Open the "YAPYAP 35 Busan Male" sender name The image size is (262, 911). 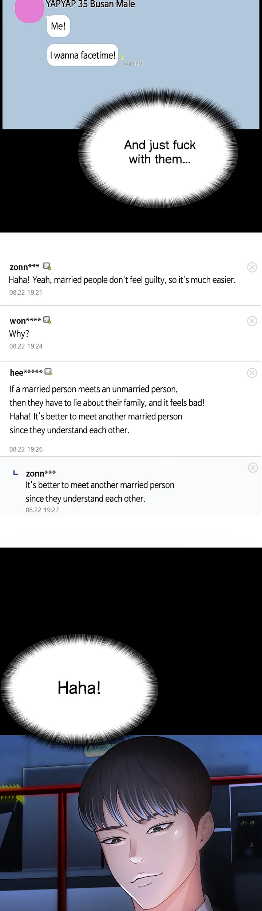tap(90, 4)
